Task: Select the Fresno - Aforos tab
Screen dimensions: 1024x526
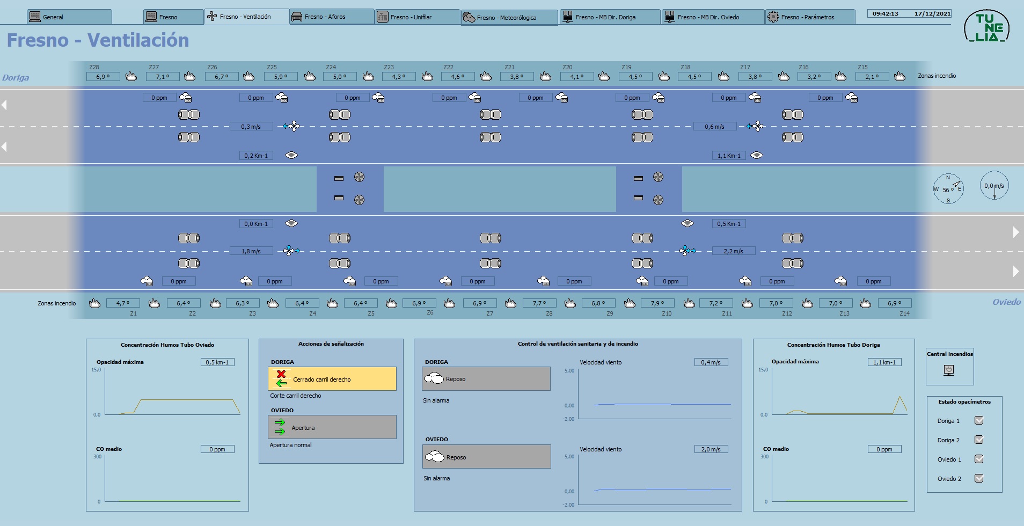Action: pyautogui.click(x=332, y=17)
